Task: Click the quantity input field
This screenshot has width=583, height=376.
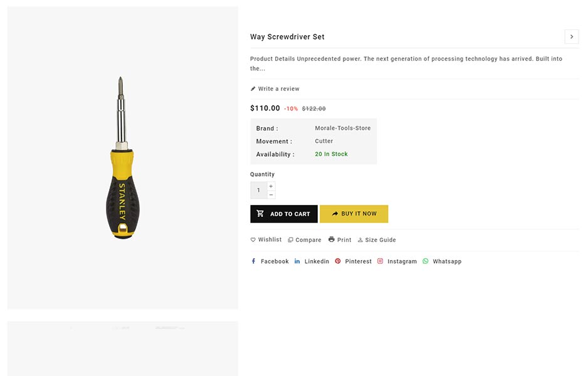Action: point(258,191)
